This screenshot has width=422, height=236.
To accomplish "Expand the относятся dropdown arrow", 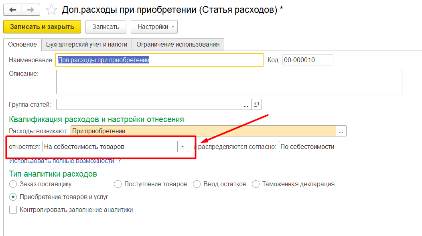I will tap(183, 147).
